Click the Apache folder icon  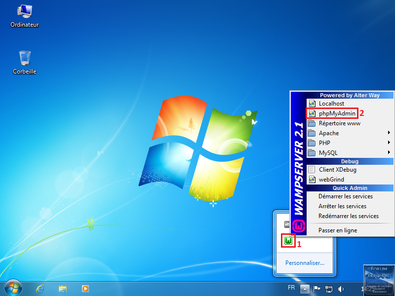coord(312,133)
